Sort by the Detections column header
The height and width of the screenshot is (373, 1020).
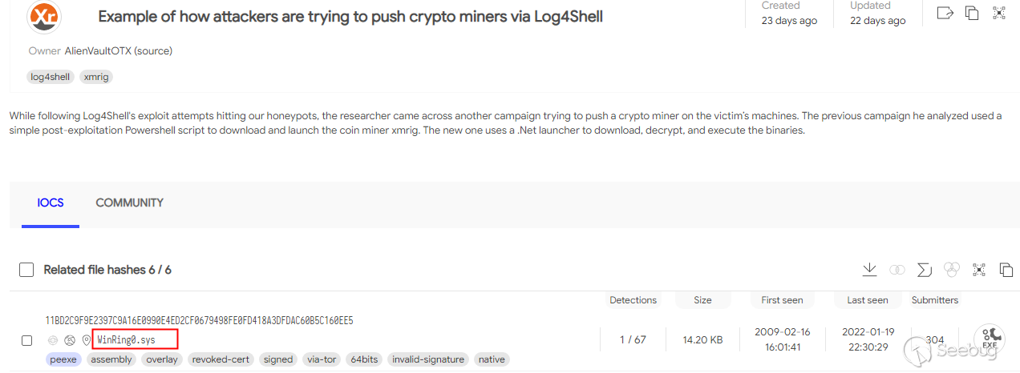point(633,300)
